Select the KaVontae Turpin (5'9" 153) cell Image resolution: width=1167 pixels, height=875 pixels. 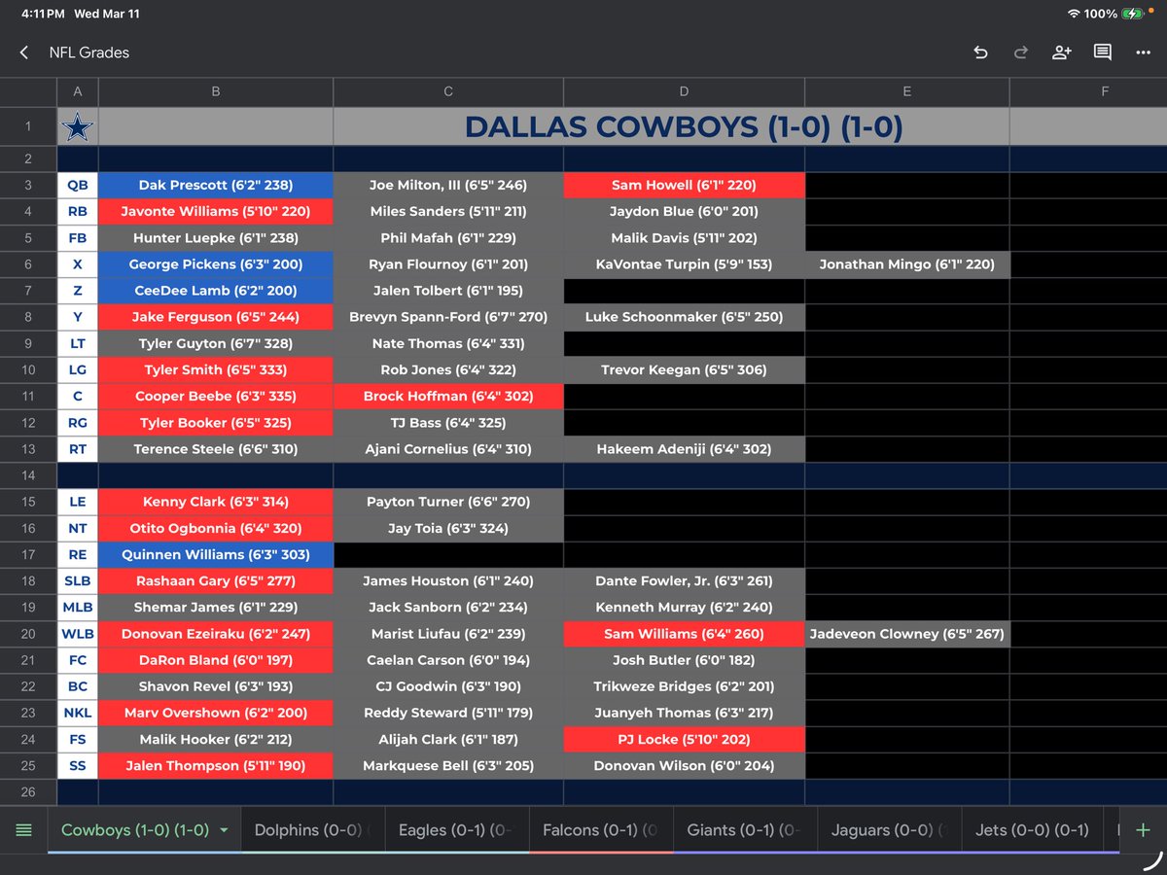tap(685, 264)
